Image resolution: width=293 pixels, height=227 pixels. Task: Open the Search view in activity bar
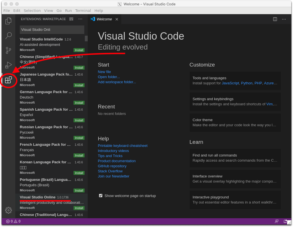[8, 35]
